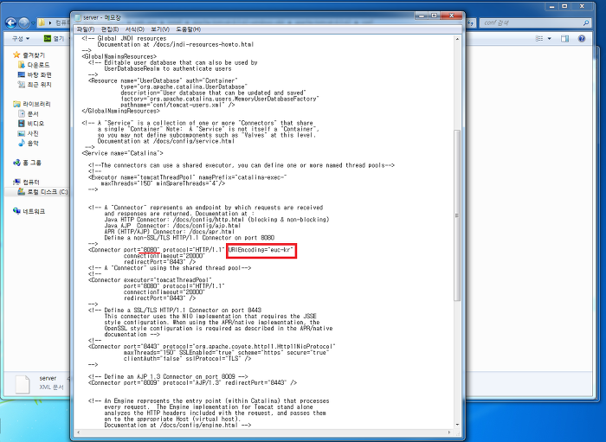This screenshot has width=606, height=442.
Task: Click redirectPort="8443" under the 8080 connector
Action: [159, 262]
